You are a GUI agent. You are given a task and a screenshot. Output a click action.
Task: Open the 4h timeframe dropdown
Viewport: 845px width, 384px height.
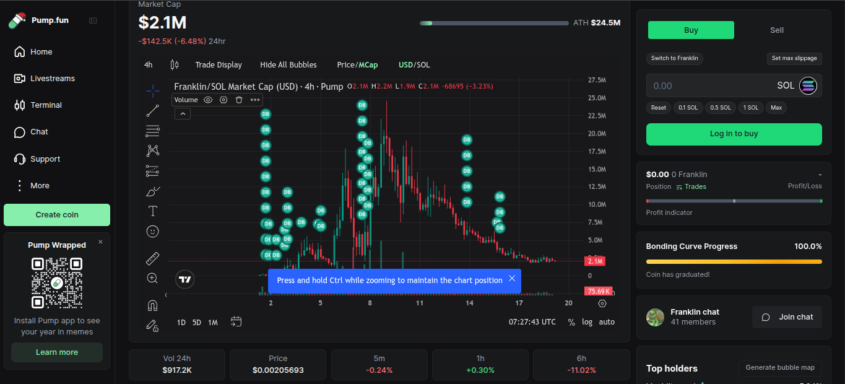click(x=149, y=65)
